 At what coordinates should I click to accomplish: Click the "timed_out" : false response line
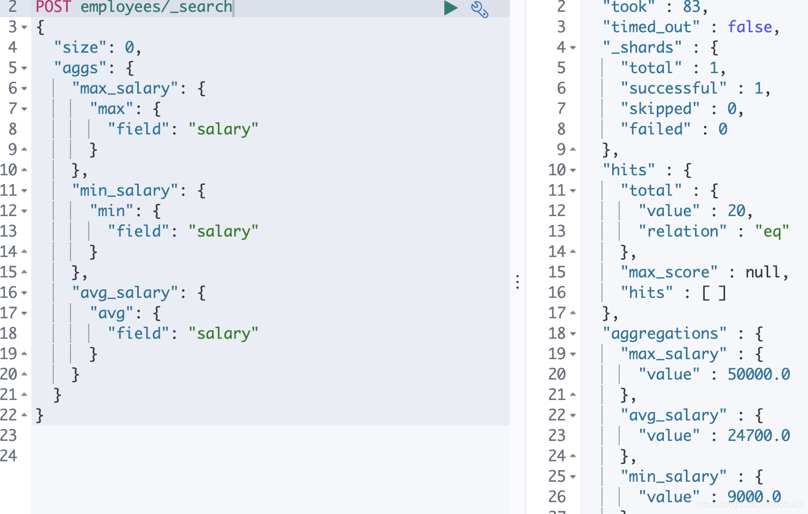pos(691,27)
